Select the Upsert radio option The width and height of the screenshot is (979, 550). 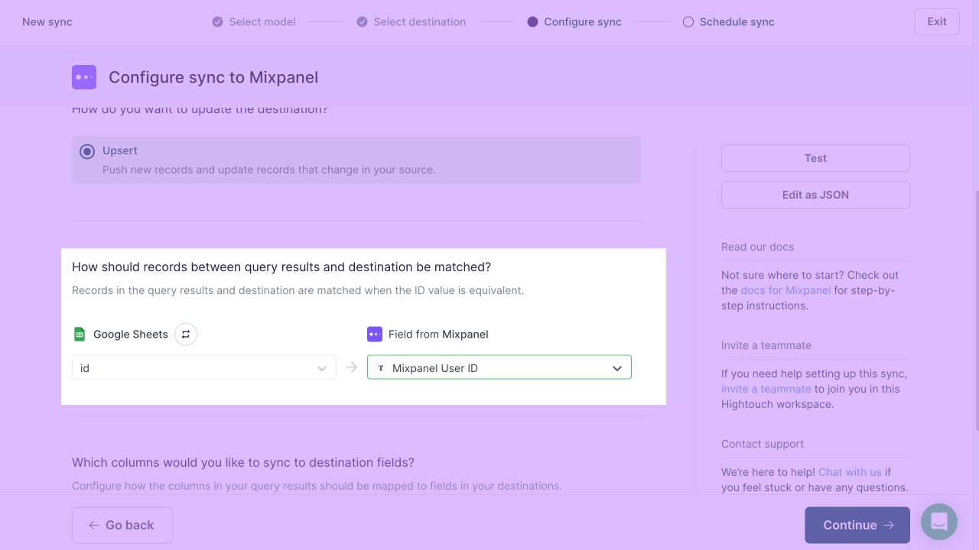pyautogui.click(x=87, y=151)
